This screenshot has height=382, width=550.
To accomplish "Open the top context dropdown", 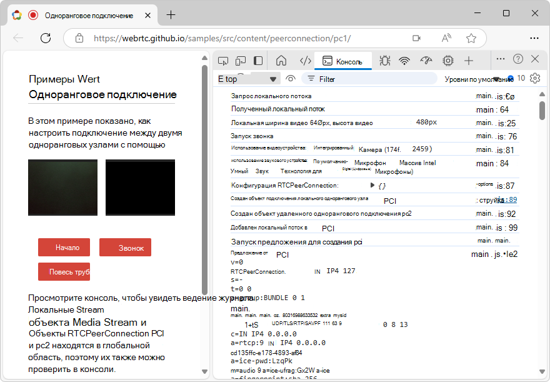I will click(x=249, y=79).
